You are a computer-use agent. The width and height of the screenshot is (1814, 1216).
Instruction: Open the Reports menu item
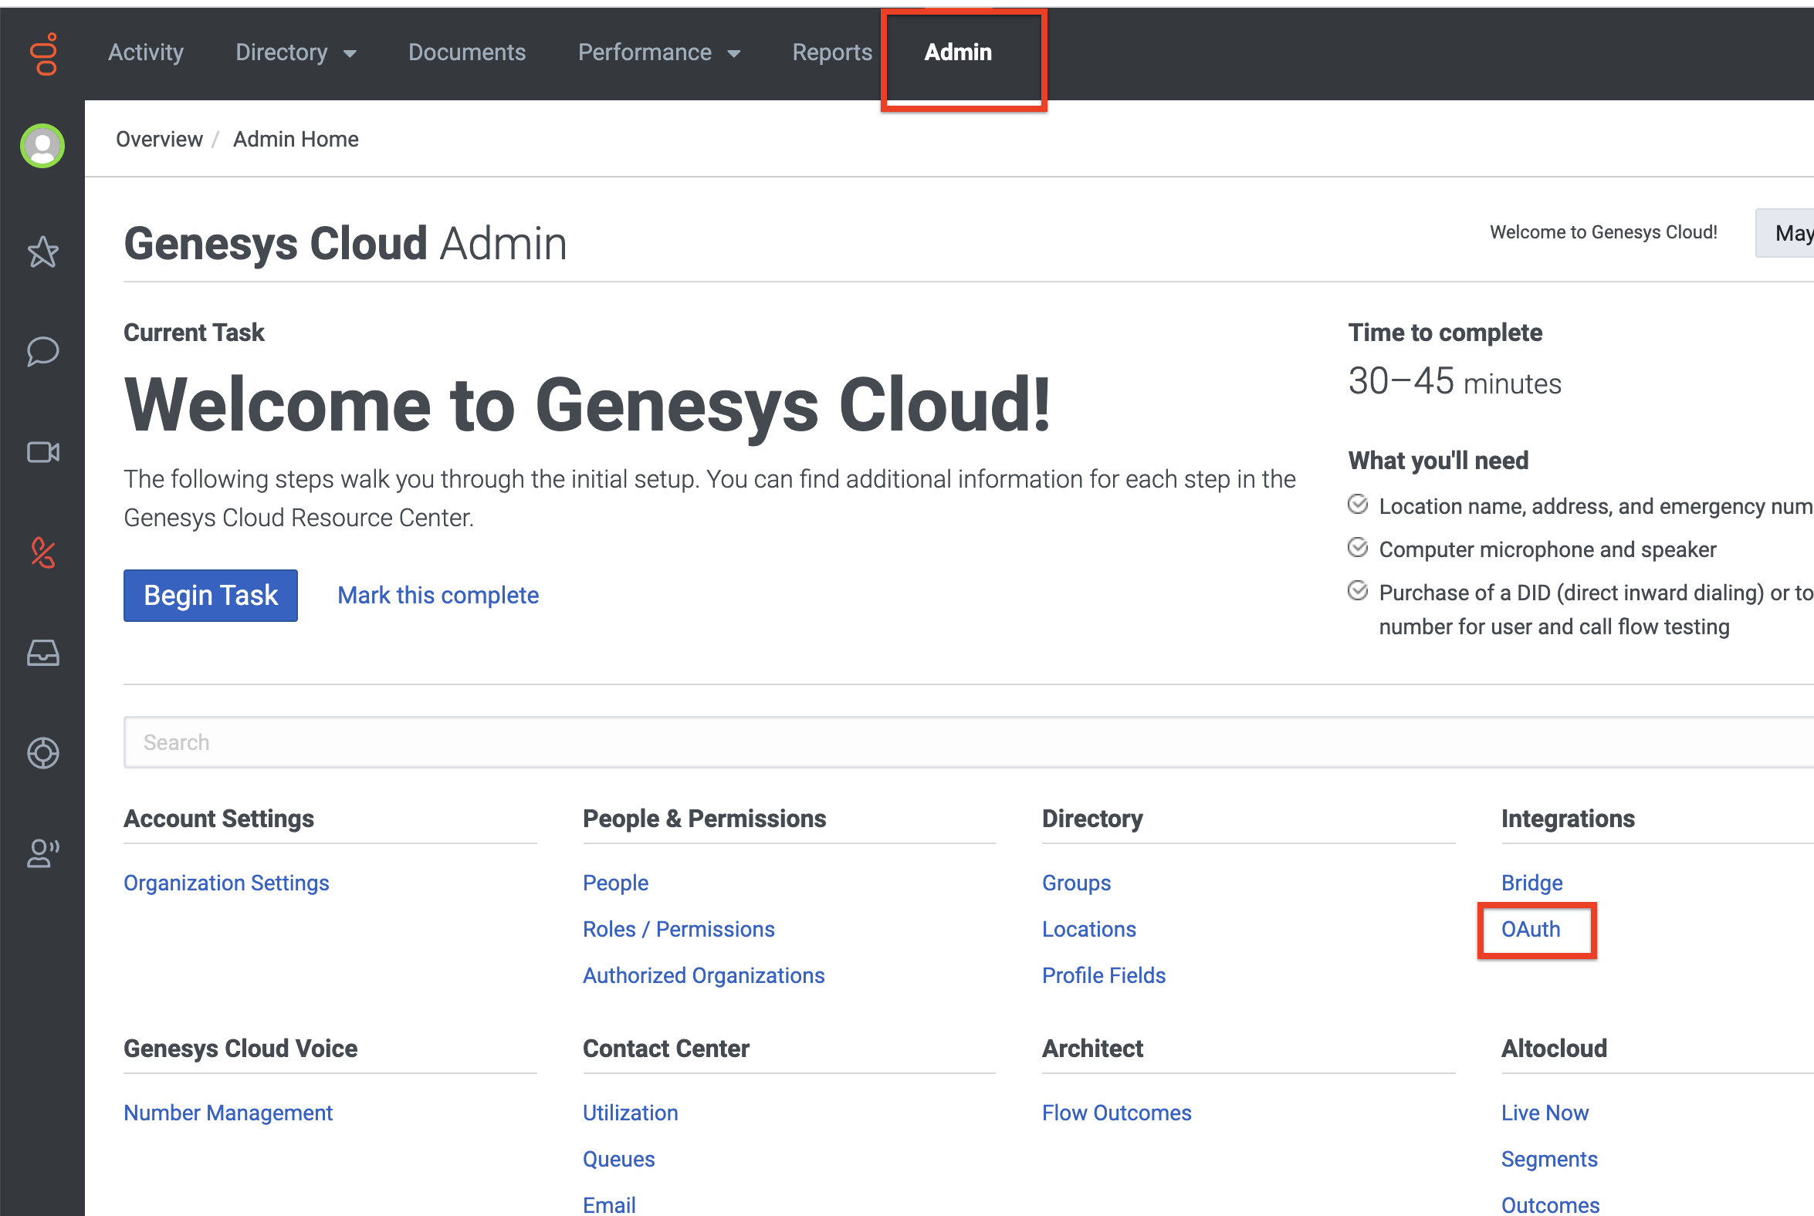(833, 52)
